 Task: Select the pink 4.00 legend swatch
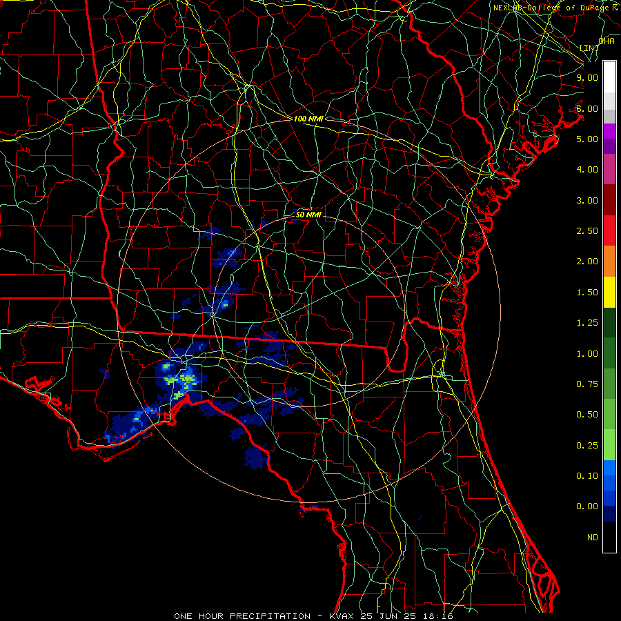coord(609,169)
